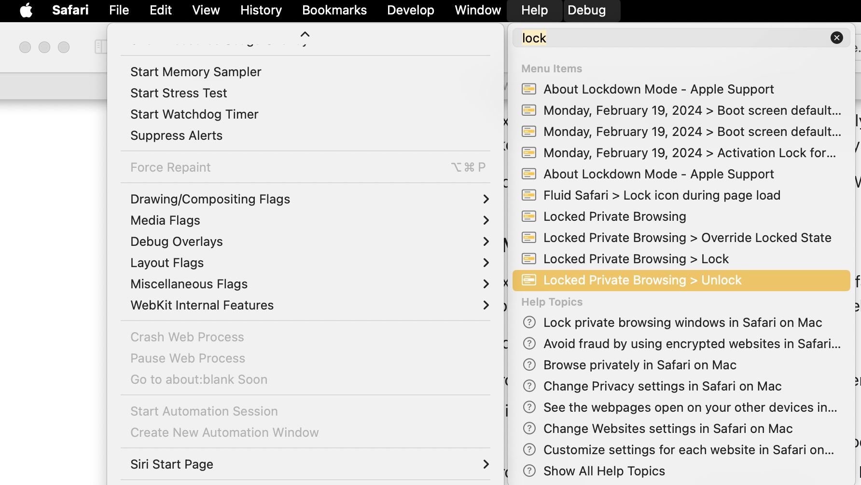Open the Siri Start Page submenu
The width and height of the screenshot is (861, 485).
[x=486, y=464]
